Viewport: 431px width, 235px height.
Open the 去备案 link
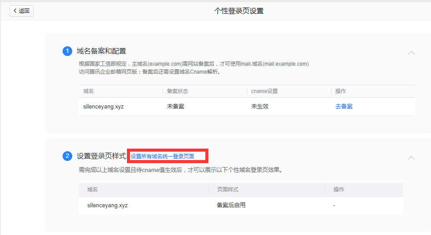tap(344, 106)
